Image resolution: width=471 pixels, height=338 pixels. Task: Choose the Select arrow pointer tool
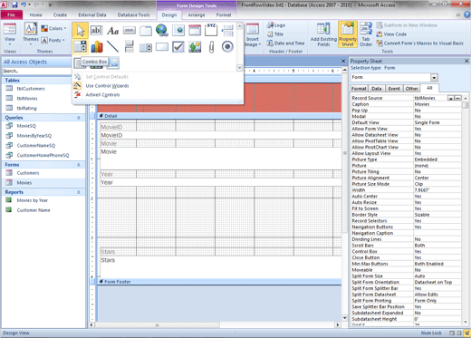click(x=81, y=30)
